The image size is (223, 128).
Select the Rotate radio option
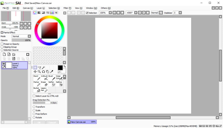tap(34, 117)
